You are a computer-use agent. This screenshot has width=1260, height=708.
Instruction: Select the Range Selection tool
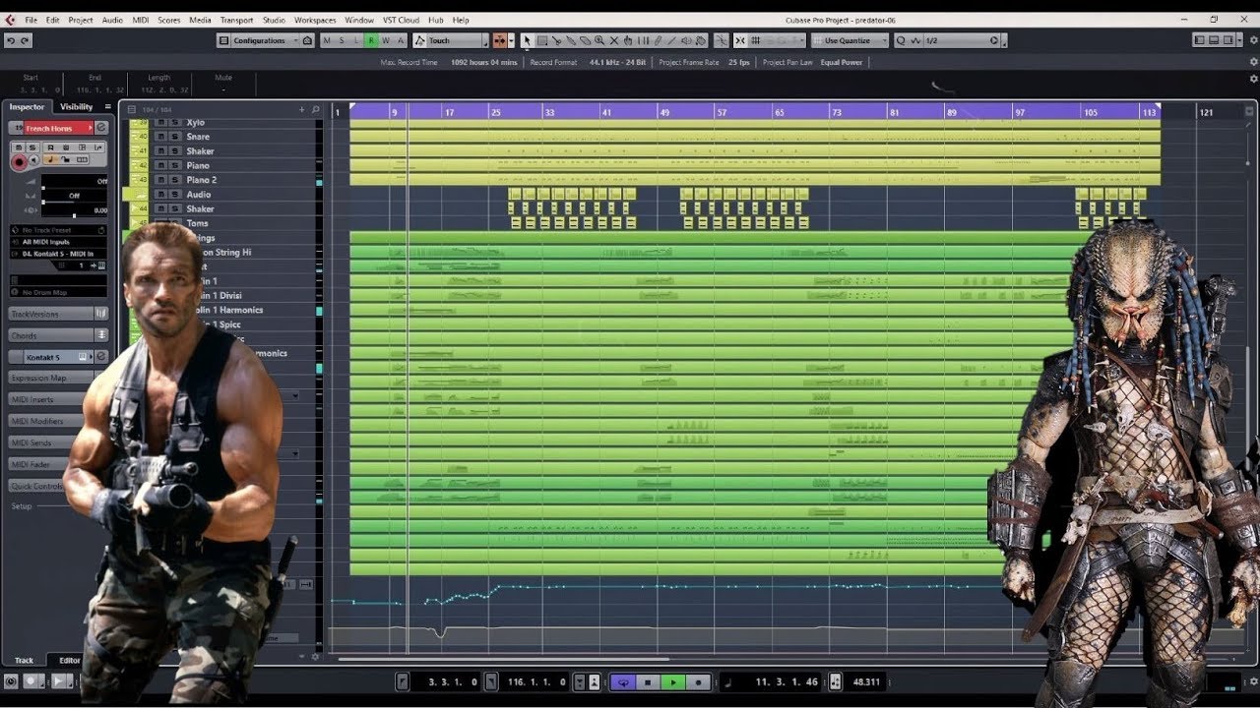pyautogui.click(x=541, y=40)
